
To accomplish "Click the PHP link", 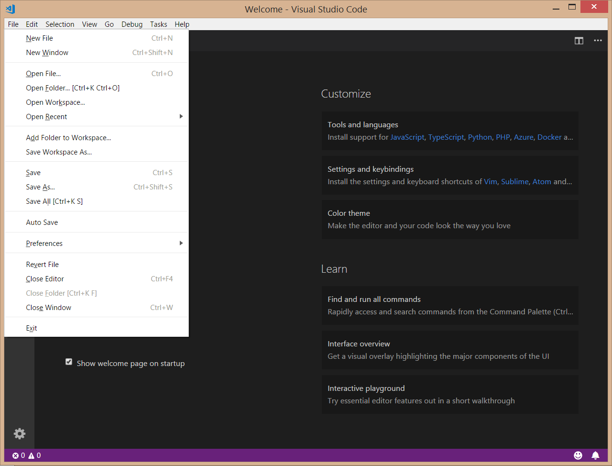I will [503, 137].
